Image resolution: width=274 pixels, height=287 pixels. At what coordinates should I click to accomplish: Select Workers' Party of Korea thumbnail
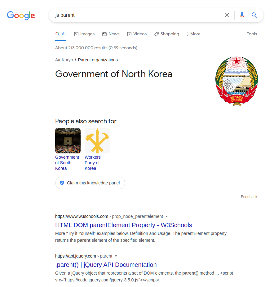97,141
